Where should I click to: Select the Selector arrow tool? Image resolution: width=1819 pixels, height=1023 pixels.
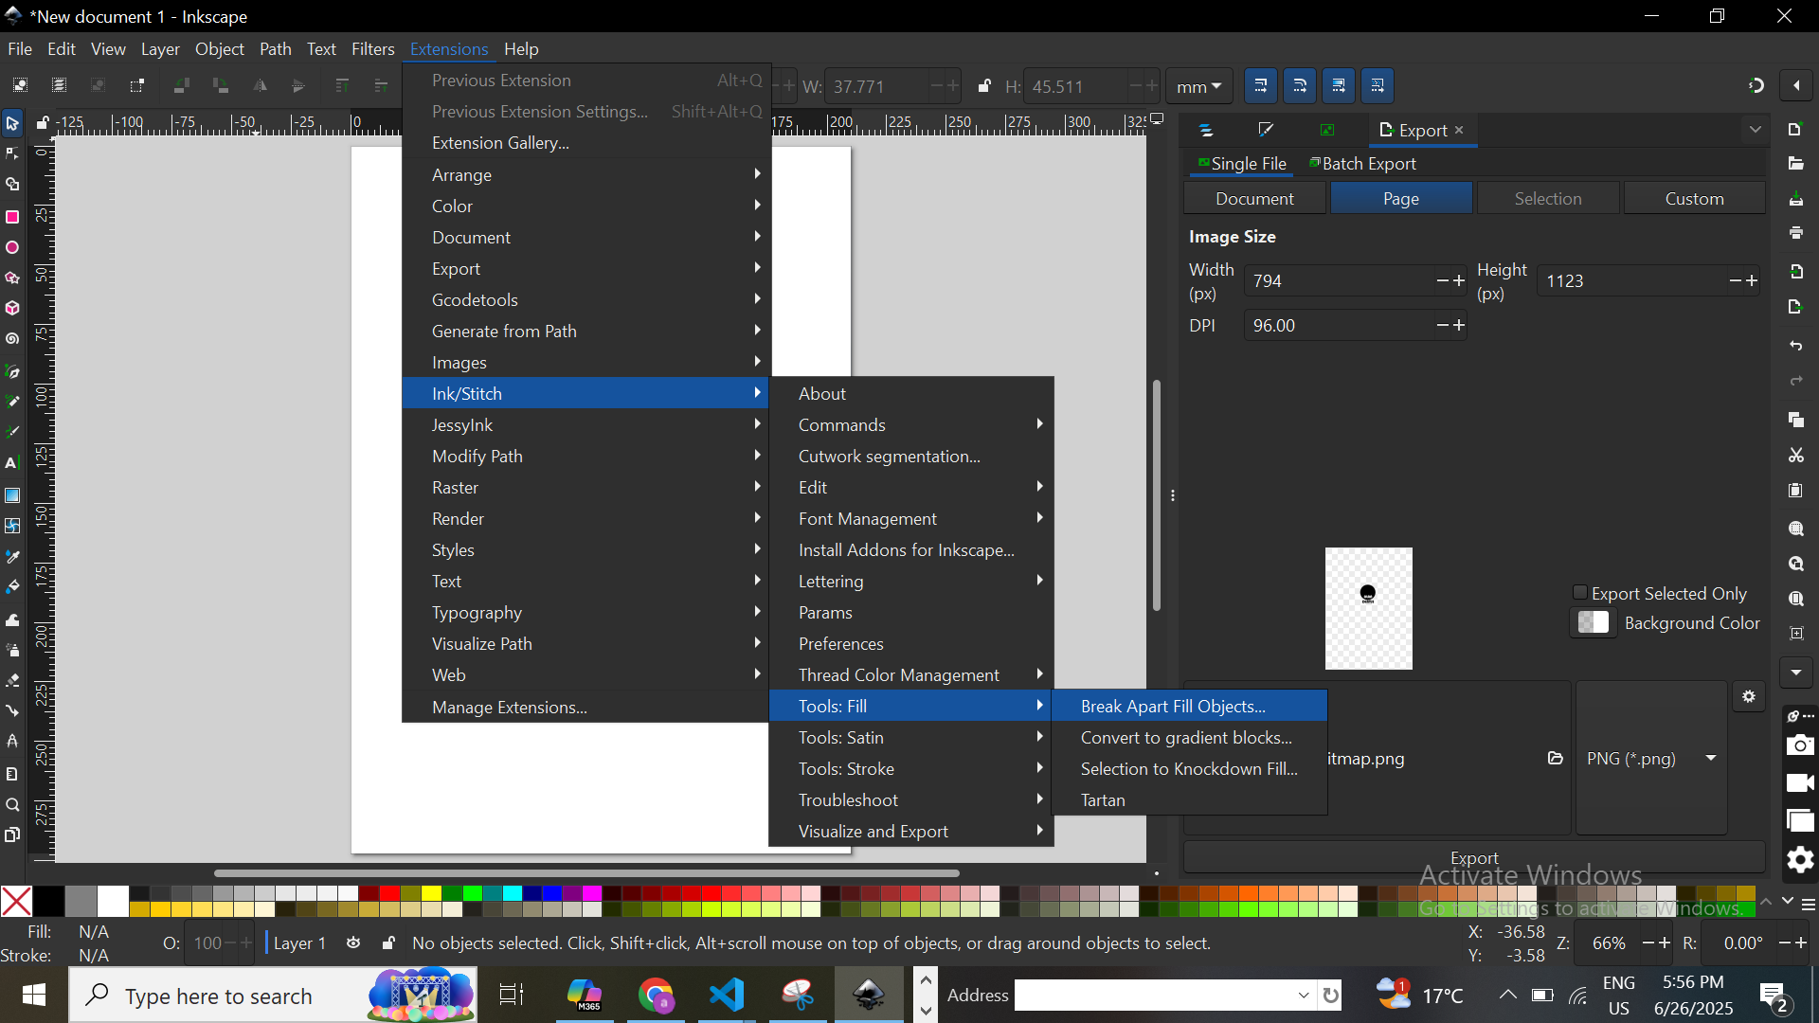point(12,124)
